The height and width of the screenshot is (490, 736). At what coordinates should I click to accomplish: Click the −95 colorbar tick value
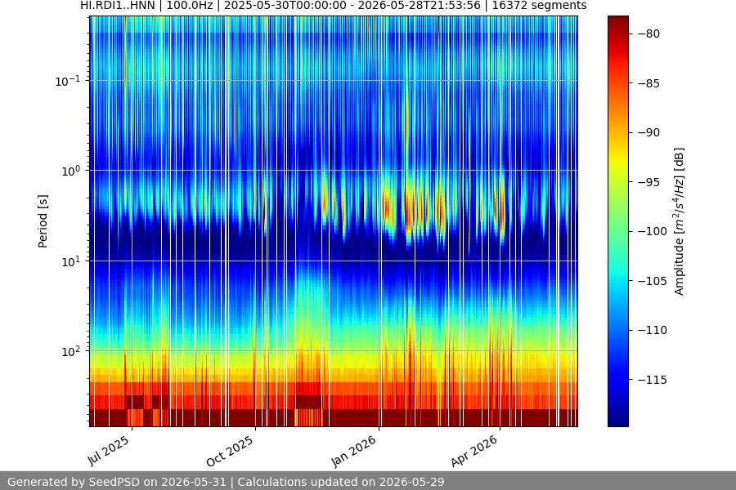tap(648, 182)
